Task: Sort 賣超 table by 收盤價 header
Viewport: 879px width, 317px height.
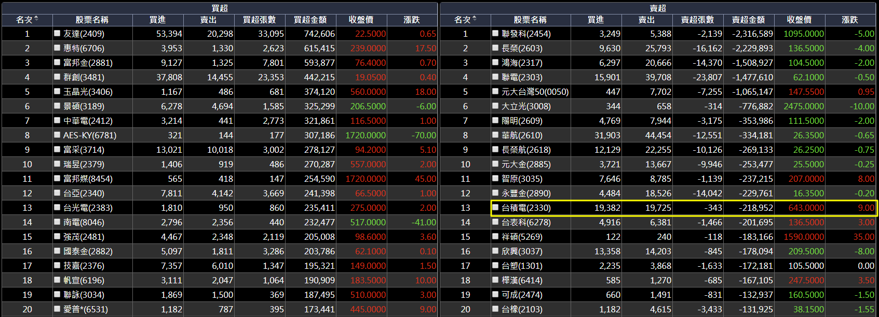Action: [x=800, y=20]
